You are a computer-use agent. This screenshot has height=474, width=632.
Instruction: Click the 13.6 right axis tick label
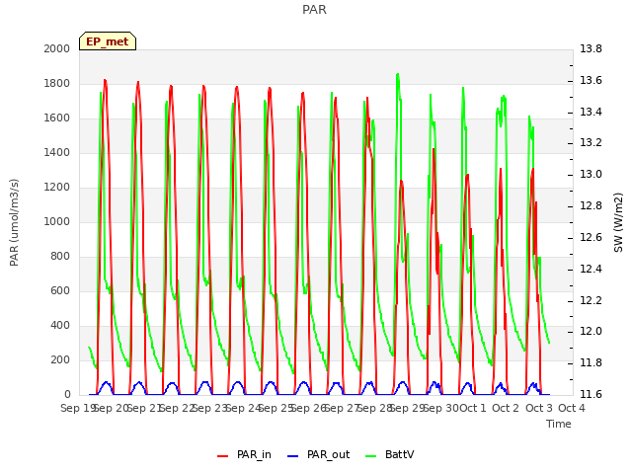pos(591,81)
